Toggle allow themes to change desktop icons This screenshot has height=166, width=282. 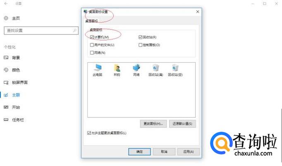coord(89,133)
